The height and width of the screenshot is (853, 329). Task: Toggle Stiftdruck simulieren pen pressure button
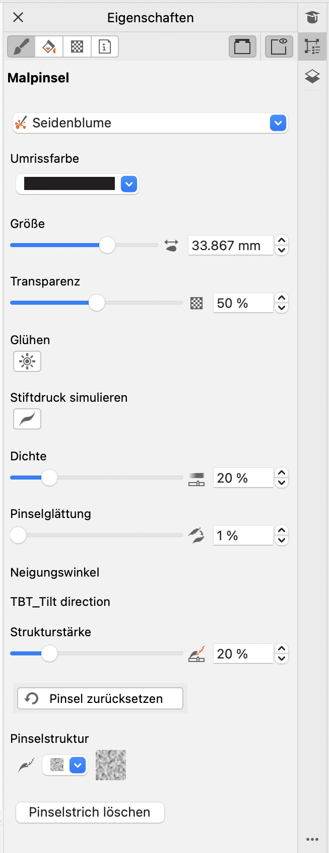pos(27,419)
